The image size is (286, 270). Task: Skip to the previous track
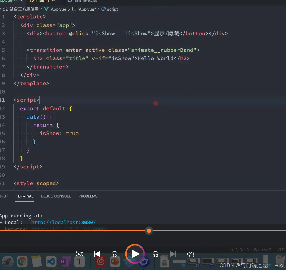click(x=97, y=254)
